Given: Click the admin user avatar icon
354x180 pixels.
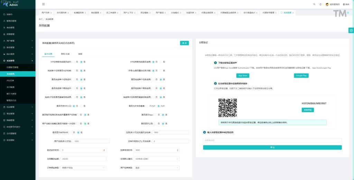Looking at the screenshot, I should pyautogui.click(x=327, y=4).
